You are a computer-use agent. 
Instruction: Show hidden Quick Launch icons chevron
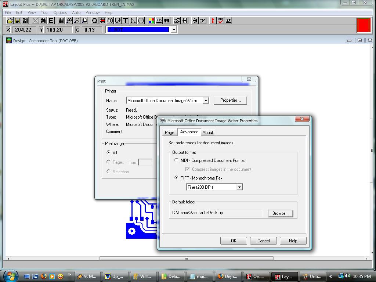point(69,275)
